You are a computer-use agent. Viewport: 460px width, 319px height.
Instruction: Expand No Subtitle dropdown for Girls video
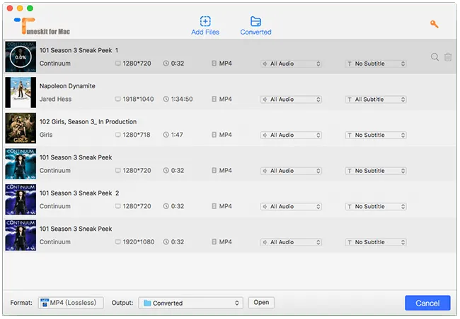click(x=375, y=135)
